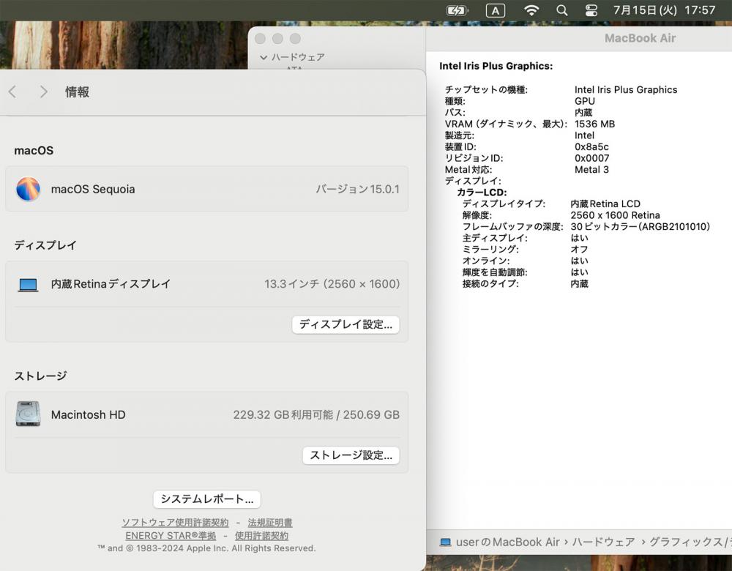Viewport: 732px width, 571px height.
Task: Click the macOS Sequoia logo icon
Action: (28, 189)
